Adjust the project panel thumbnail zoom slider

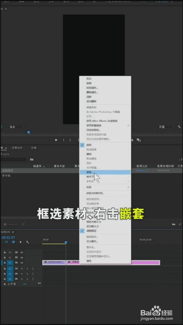(11, 224)
